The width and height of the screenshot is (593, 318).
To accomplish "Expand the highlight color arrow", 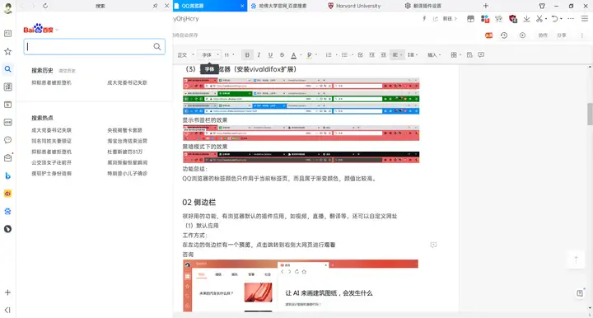I will [x=316, y=55].
